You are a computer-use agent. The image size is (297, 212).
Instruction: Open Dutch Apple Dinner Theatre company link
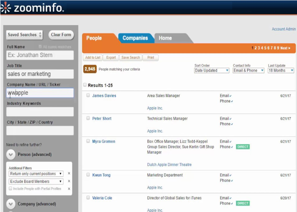[x=169, y=165]
